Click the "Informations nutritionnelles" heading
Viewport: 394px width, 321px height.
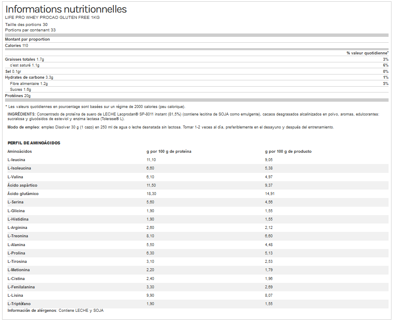66,9
